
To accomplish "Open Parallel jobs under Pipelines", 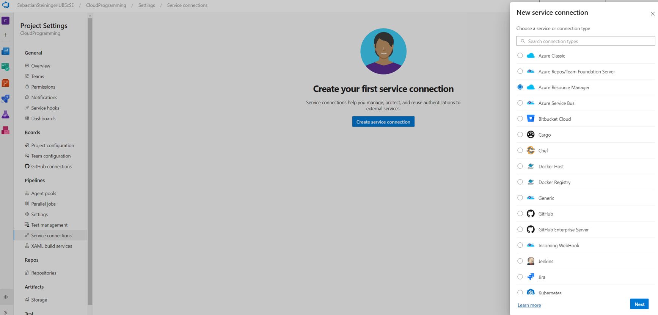I will (x=43, y=204).
